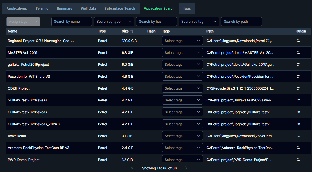The width and height of the screenshot is (312, 172).
Task: Go to previous page using left arrow
Action: click(132, 168)
